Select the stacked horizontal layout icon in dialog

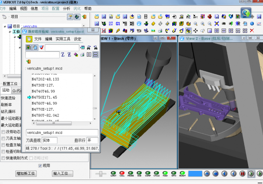pos(96,55)
